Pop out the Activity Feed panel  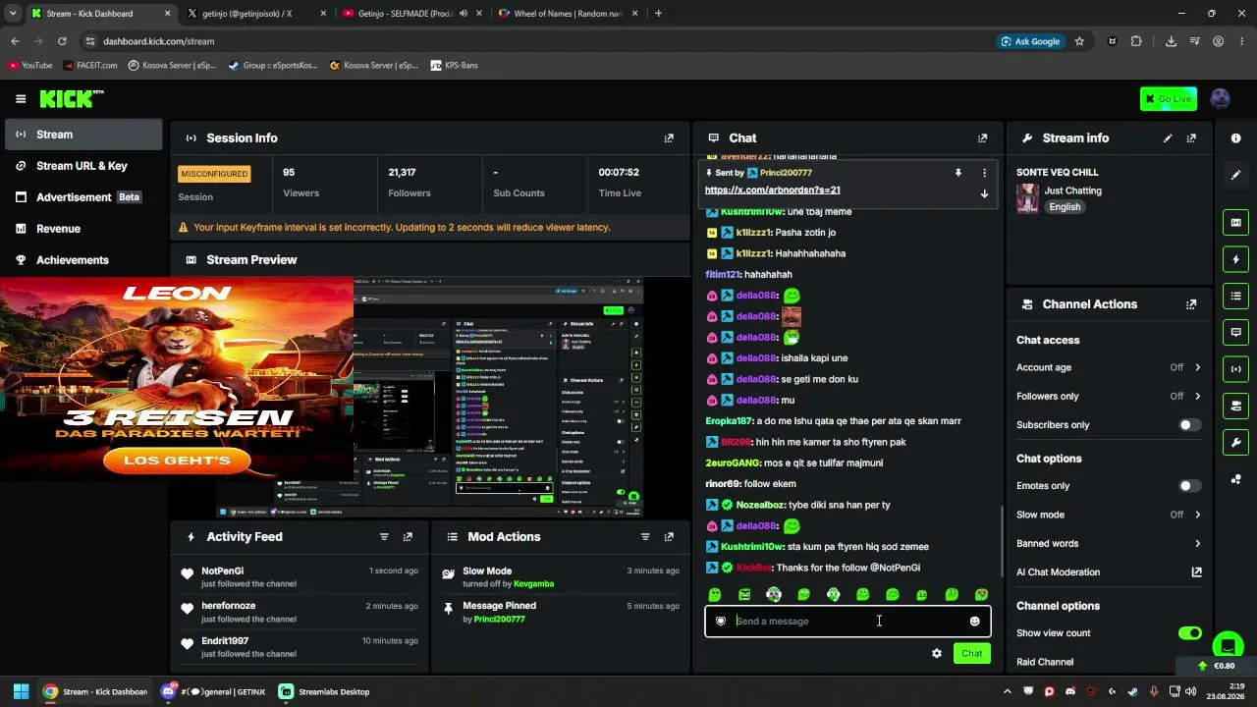[408, 537]
